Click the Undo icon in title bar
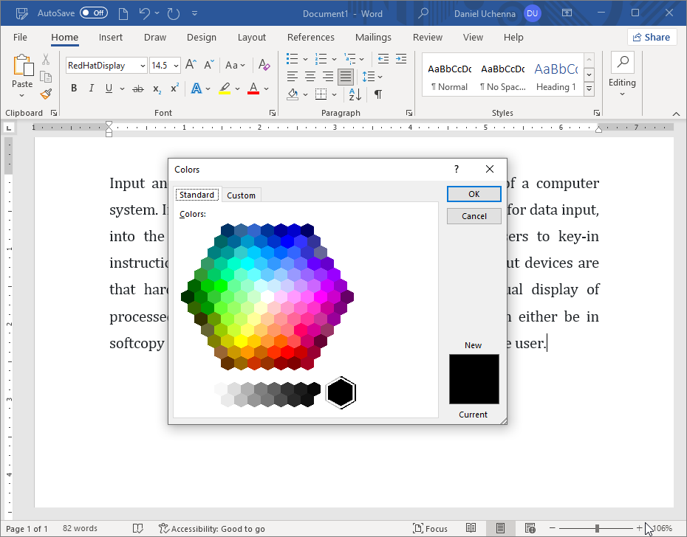Viewport: 687px width, 537px height. [x=145, y=13]
